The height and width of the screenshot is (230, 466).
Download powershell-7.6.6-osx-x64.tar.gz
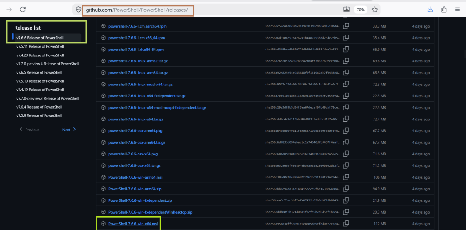[134, 165]
